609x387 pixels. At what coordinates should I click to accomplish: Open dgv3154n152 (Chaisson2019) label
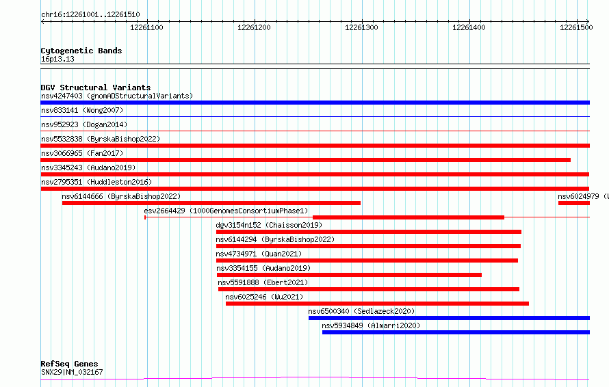269,225
